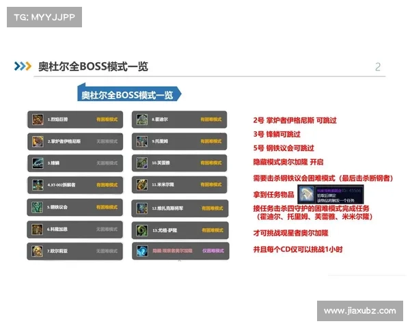Click 有困难模式 label in 尤格-萨隆 row

213,230
